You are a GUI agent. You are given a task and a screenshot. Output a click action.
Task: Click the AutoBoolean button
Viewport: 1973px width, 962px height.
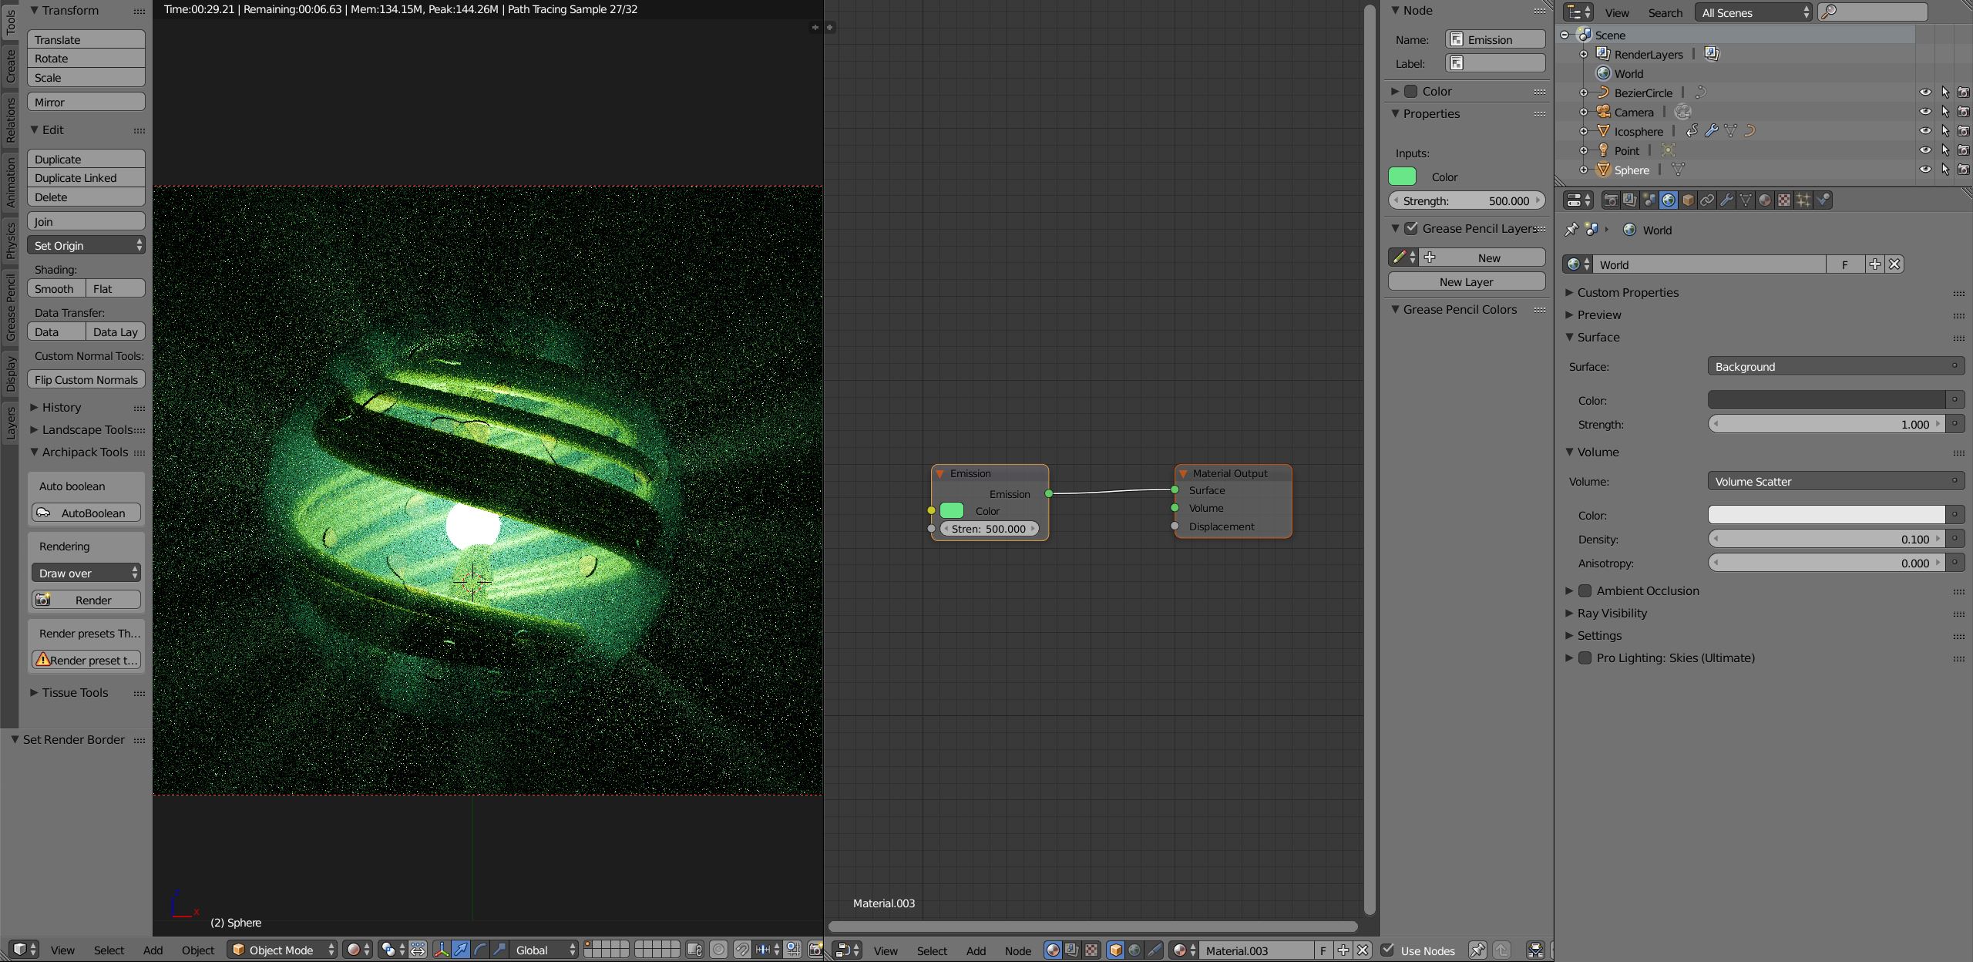pyautogui.click(x=86, y=513)
